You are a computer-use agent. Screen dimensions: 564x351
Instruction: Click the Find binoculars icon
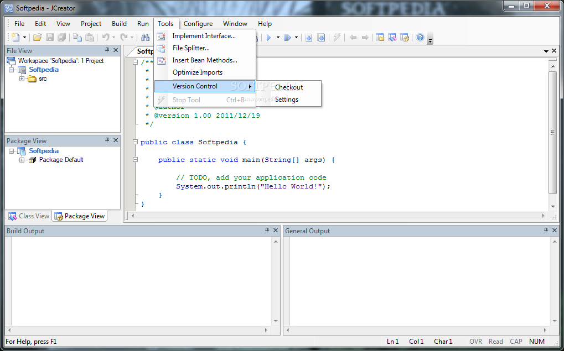[x=146, y=37]
